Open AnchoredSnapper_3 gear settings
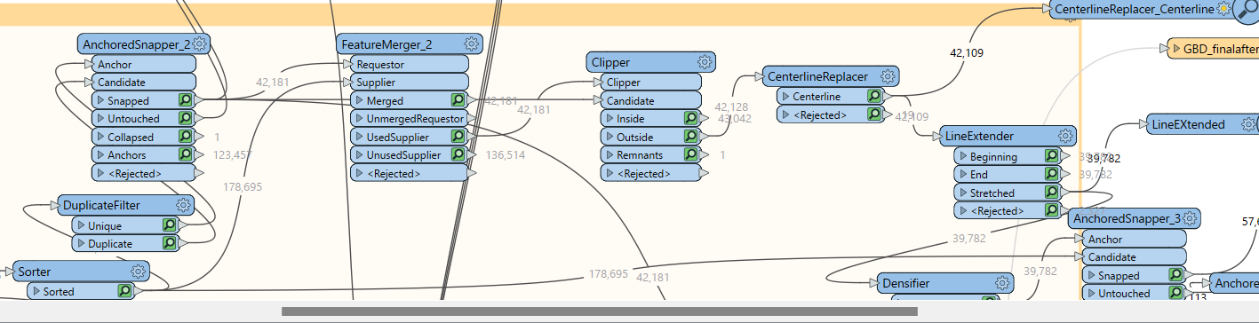Screen dimensions: 1259x323 (x=1191, y=217)
